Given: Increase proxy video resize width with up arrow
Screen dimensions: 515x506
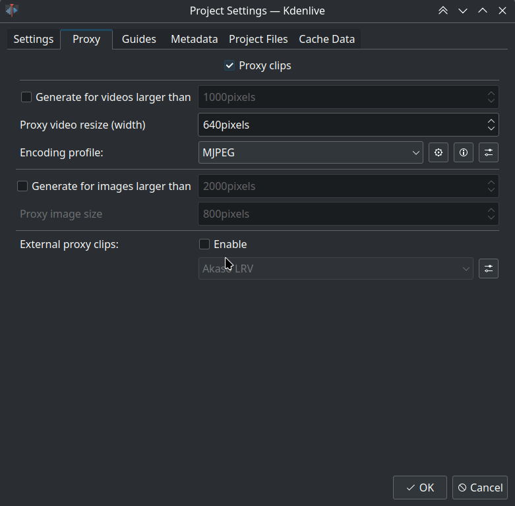Looking at the screenshot, I should 491,120.
